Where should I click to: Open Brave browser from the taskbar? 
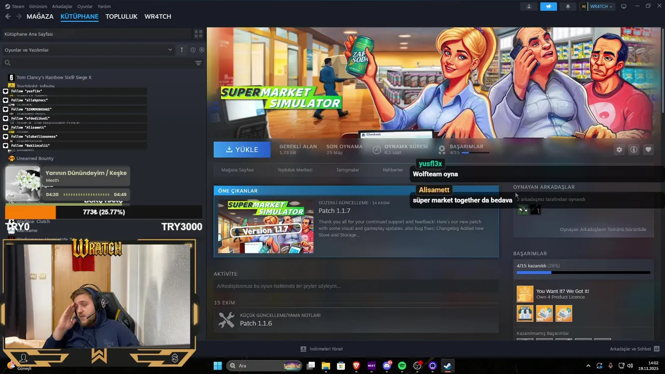[356, 366]
